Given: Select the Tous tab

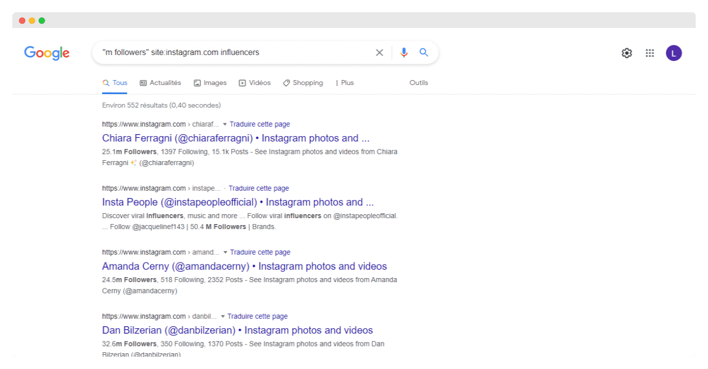Looking at the screenshot, I should pyautogui.click(x=115, y=83).
